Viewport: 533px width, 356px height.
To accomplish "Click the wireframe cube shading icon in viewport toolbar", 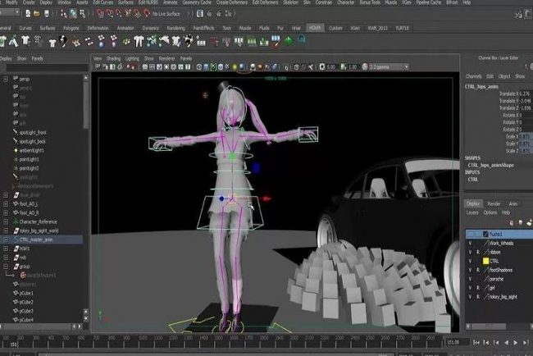I will coord(199,67).
